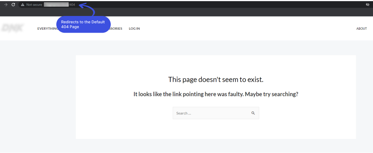373x153 pixels.
Task: Go to the ABOUT page link
Action: tap(361, 29)
